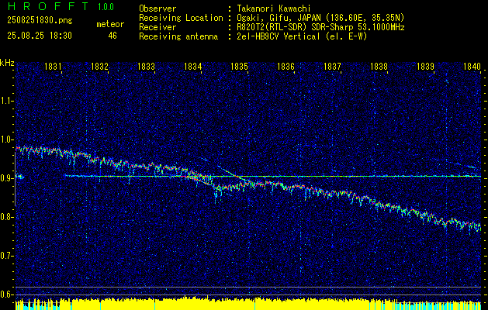Click the Receiving Location label

[181, 18]
